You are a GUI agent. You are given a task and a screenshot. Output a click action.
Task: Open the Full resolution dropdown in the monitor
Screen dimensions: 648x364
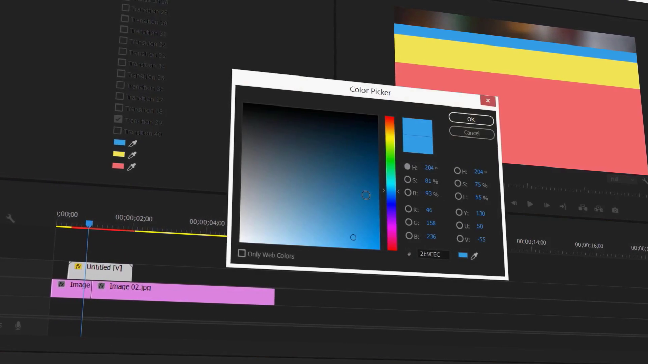click(x=622, y=179)
